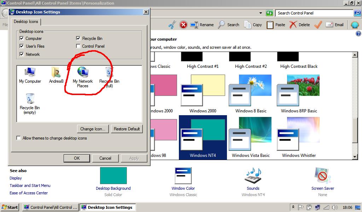This screenshot has width=362, height=212.
Task: Open the Taskbar and Start Menu link
Action: point(30,185)
